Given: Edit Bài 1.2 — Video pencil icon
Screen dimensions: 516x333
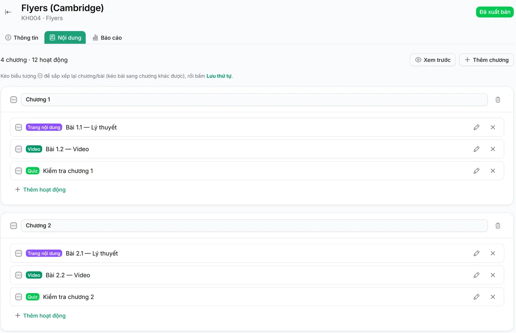Looking at the screenshot, I should point(476,149).
